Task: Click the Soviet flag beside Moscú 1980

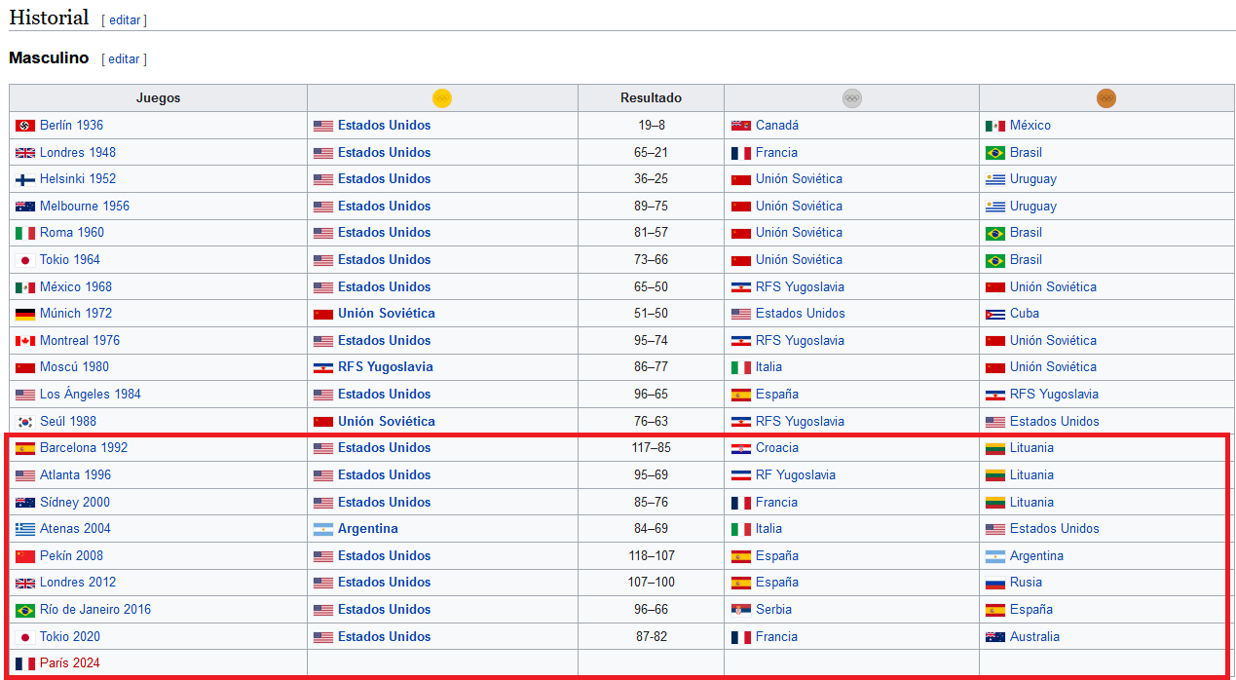Action: 25,367
